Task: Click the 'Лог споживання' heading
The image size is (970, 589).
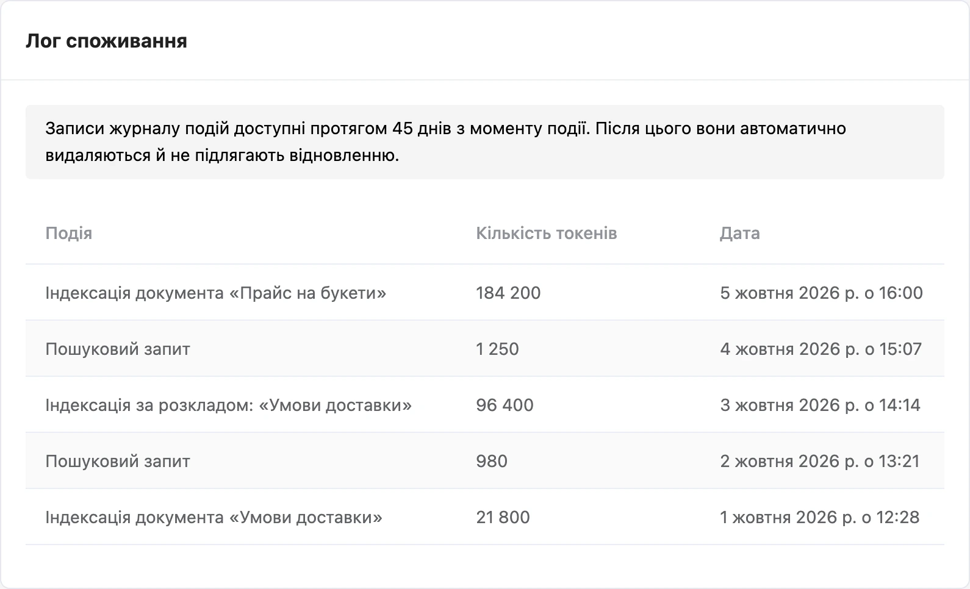Action: pyautogui.click(x=106, y=41)
